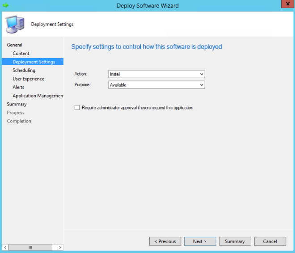The width and height of the screenshot is (295, 253).
Task: Jump to the Summary step in sidebar
Action: click(x=17, y=104)
